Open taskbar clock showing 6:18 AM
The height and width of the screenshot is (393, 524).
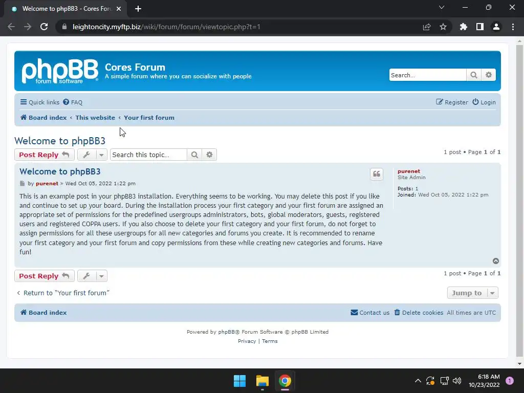point(484,381)
